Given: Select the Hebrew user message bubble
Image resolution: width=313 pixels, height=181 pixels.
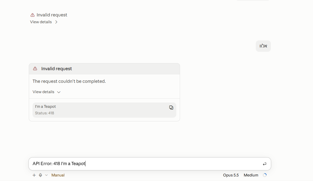Looking at the screenshot, I should (x=263, y=46).
